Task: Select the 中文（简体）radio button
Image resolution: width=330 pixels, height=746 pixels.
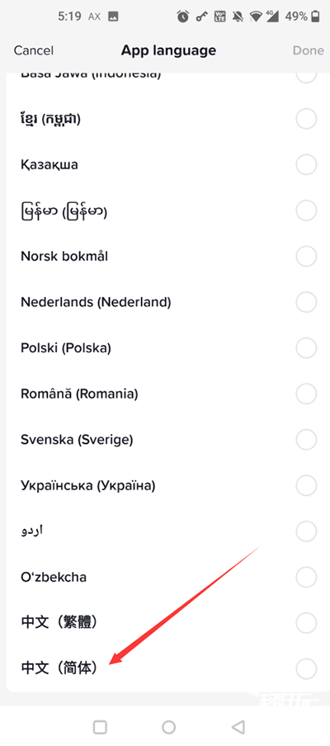Action: (x=306, y=668)
